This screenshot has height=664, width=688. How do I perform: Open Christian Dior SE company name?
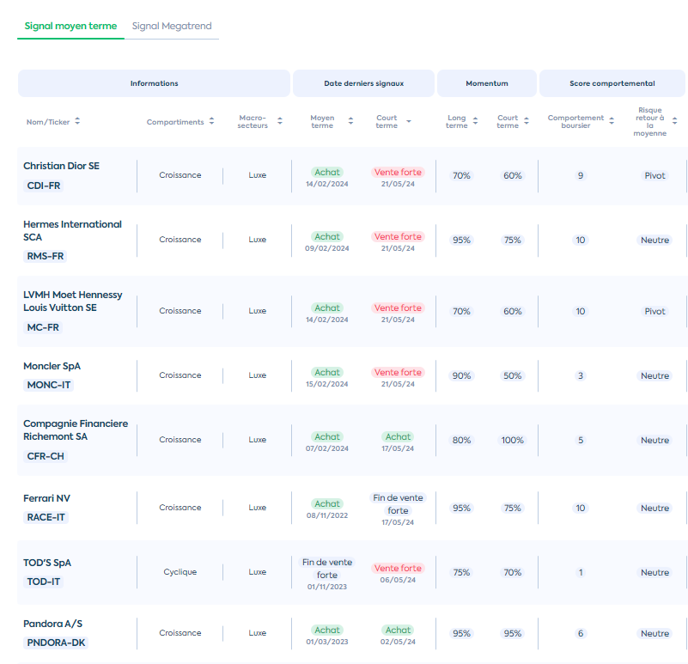(62, 166)
